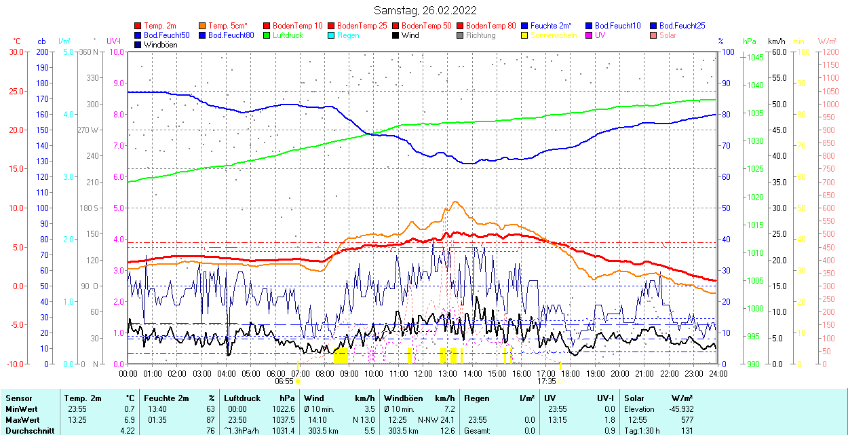
Task: Click the dark Windböen legend swatch
Action: [x=138, y=45]
